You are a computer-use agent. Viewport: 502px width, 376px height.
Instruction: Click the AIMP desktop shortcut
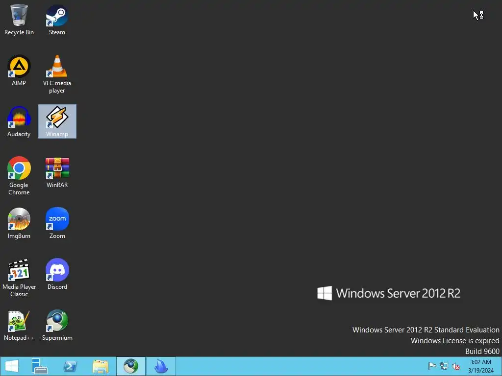[x=19, y=70]
